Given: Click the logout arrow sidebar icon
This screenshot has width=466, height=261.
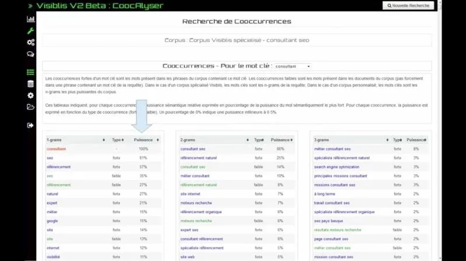Looking at the screenshot, I should pyautogui.click(x=31, y=125).
